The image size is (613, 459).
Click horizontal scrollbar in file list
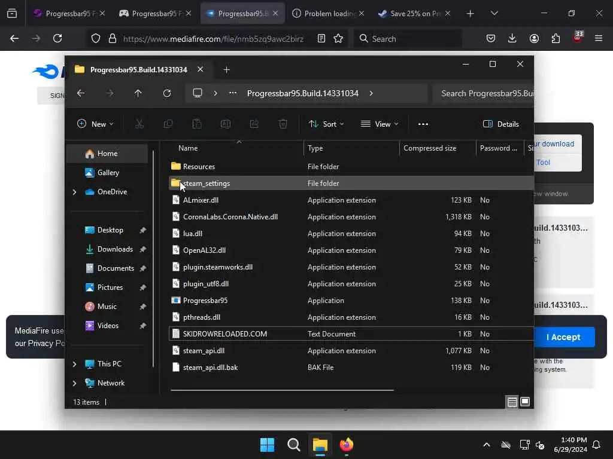click(x=282, y=390)
